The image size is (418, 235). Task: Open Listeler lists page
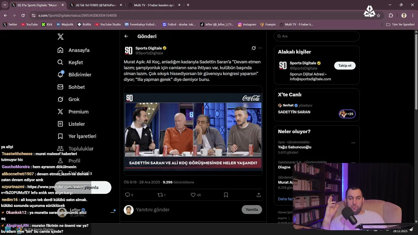pyautogui.click(x=71, y=124)
